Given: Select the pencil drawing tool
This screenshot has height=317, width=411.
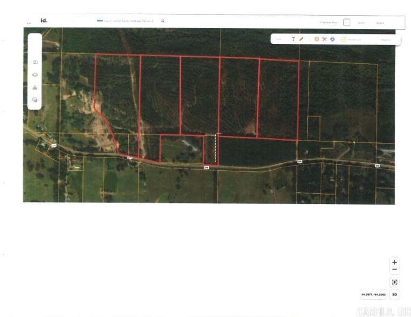Looking at the screenshot, I should click(302, 40).
